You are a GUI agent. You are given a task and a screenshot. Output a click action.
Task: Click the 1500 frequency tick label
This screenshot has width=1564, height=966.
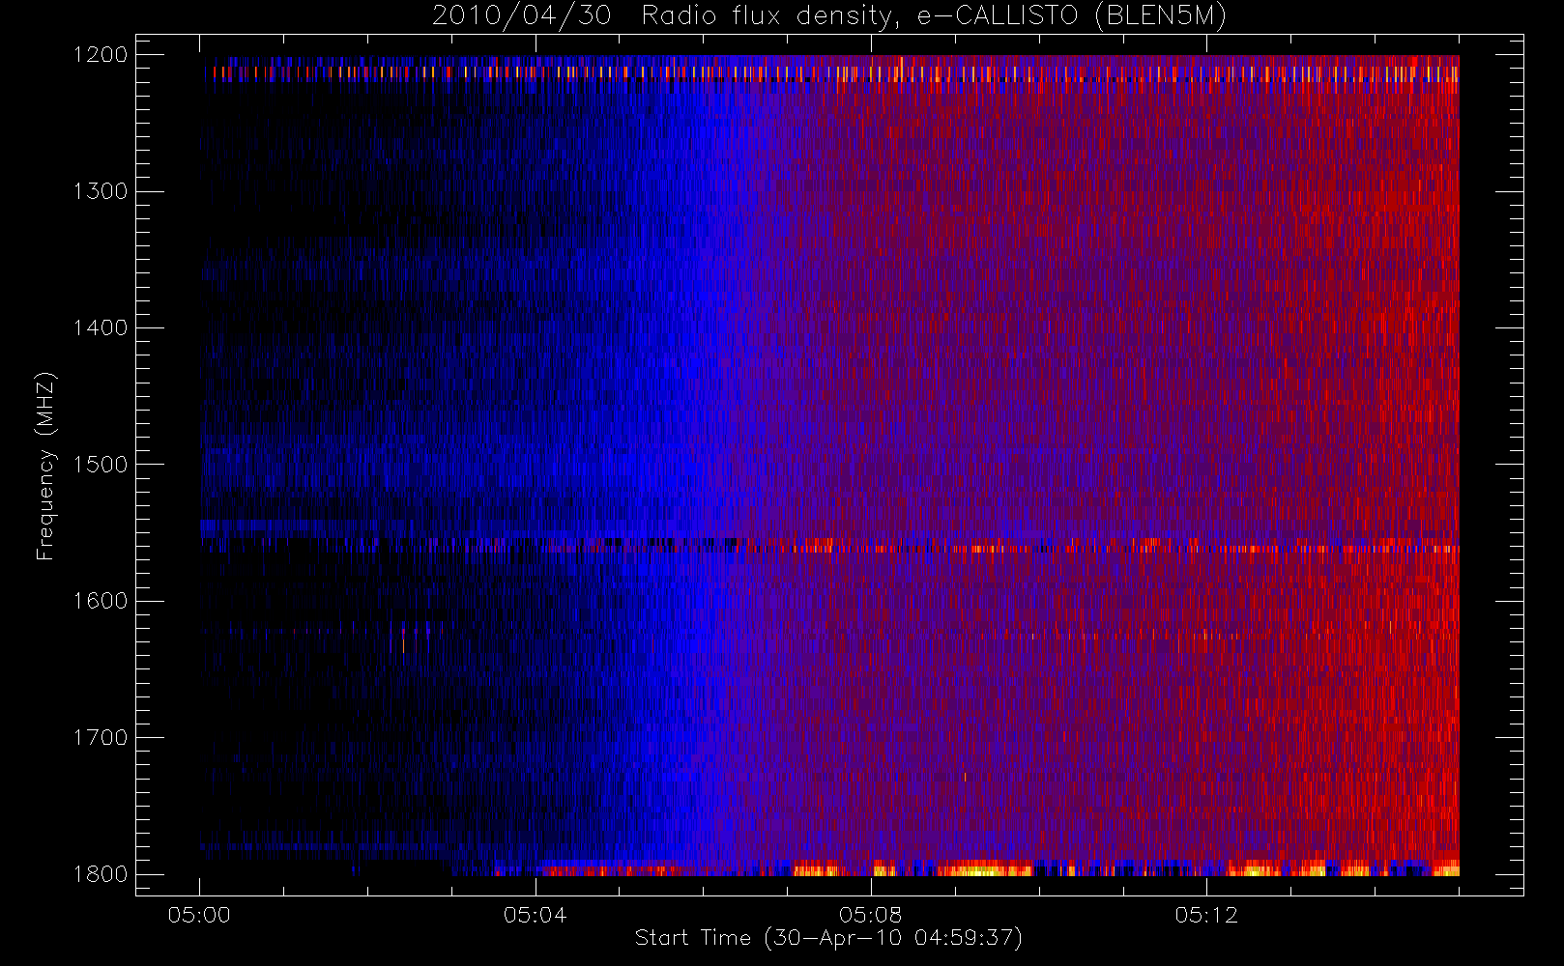tap(101, 465)
